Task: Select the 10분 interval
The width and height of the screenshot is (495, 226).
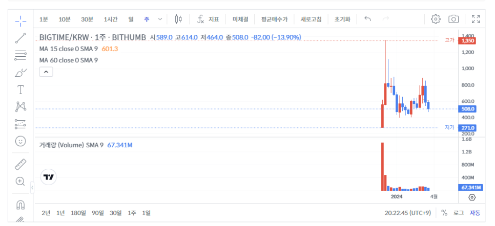Action: [x=65, y=19]
